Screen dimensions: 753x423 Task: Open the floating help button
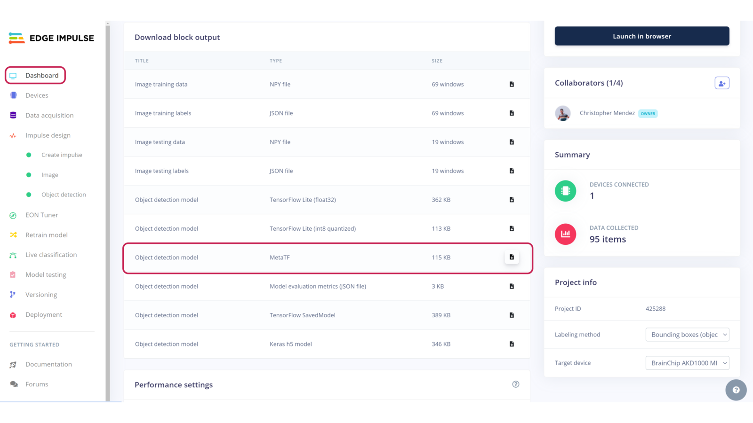736,390
